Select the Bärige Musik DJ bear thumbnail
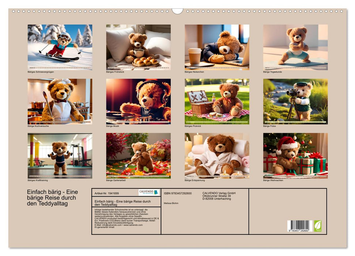This screenshot has width=355, height=256. pos(139,101)
